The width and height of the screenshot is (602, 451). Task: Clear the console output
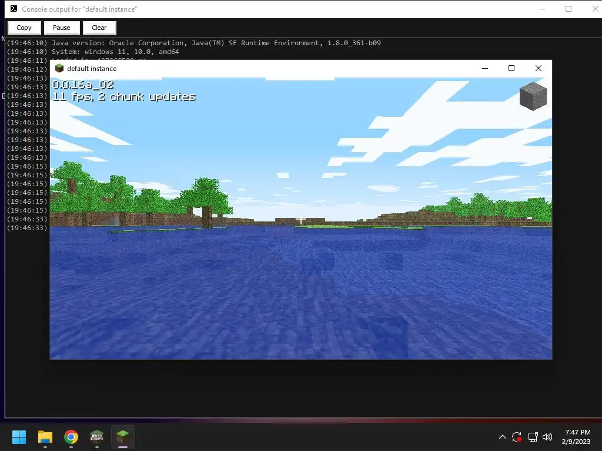[99, 28]
